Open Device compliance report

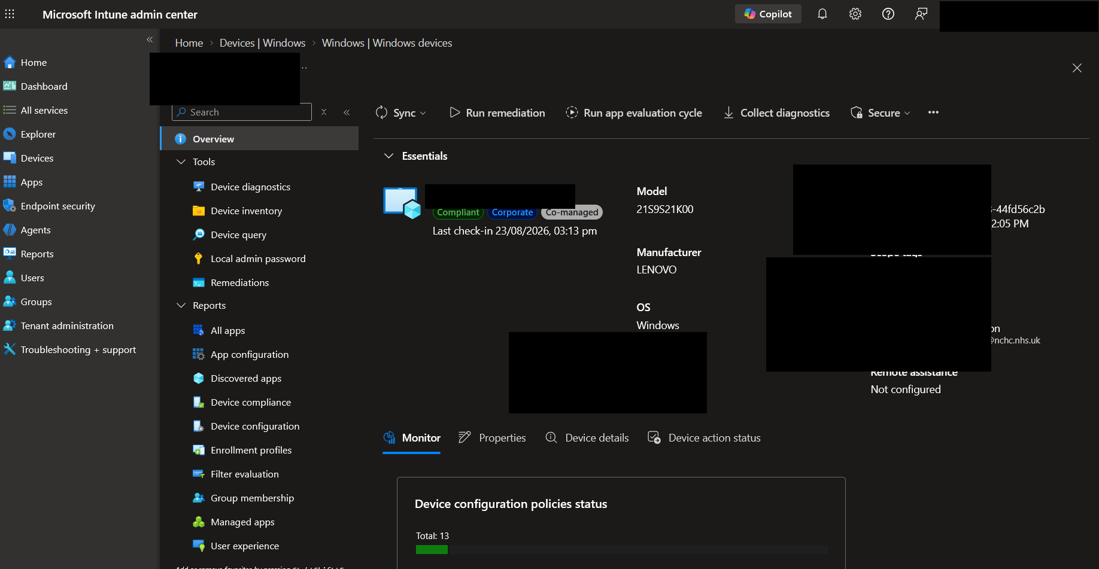coord(251,402)
